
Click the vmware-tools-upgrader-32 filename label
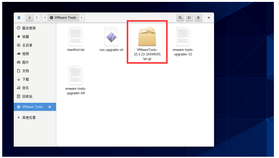pyautogui.click(x=183, y=52)
